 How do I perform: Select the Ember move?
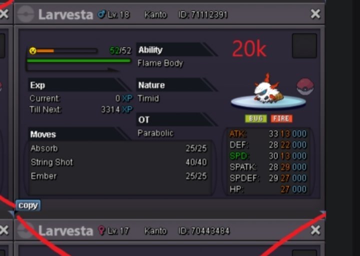(x=118, y=176)
